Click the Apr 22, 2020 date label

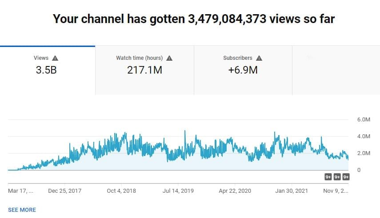pos(235,191)
